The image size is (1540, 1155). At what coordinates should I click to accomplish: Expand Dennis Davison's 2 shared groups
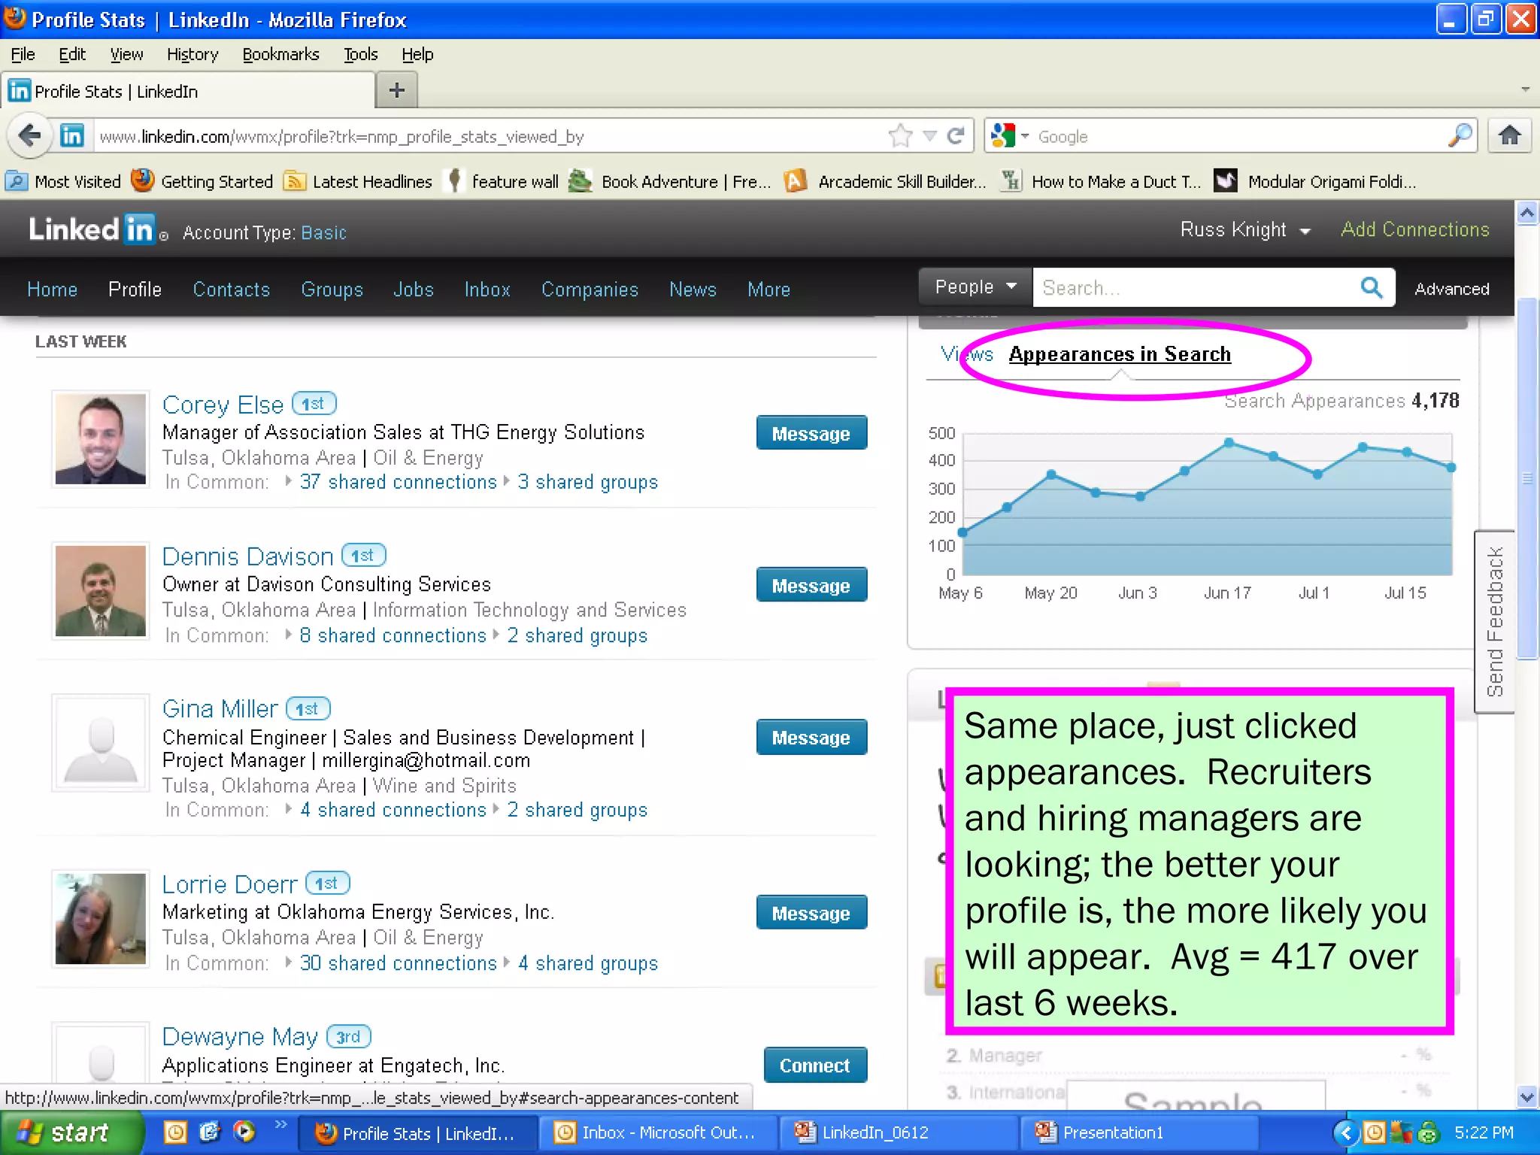[x=577, y=635]
